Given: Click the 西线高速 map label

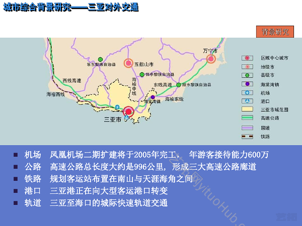Looking at the screenshot, I should tap(72, 81).
